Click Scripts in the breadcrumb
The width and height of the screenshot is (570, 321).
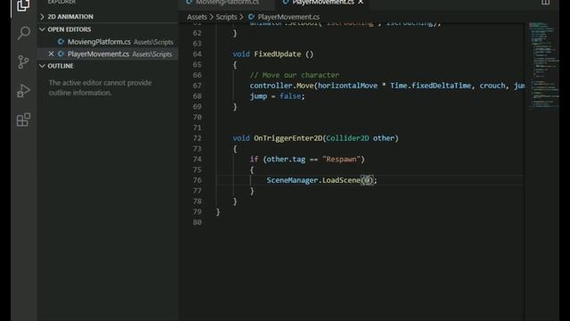226,17
